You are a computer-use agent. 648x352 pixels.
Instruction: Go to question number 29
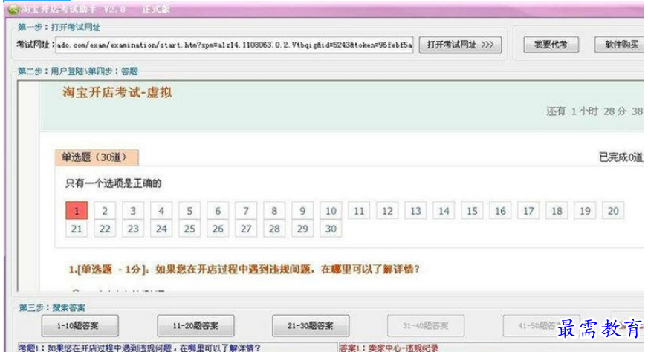tap(302, 229)
